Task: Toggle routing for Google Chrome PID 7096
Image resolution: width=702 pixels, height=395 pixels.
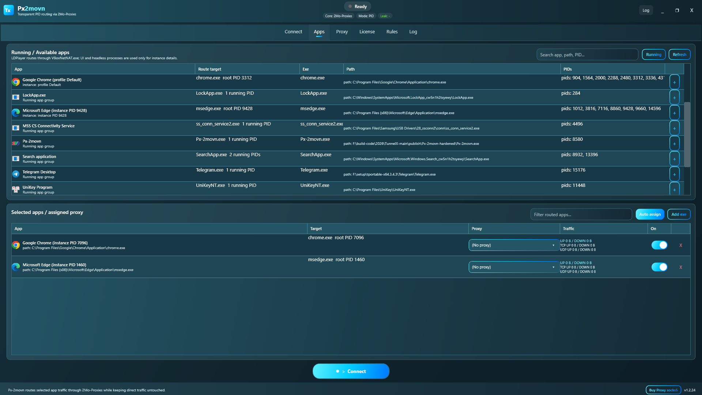Action: (659, 245)
